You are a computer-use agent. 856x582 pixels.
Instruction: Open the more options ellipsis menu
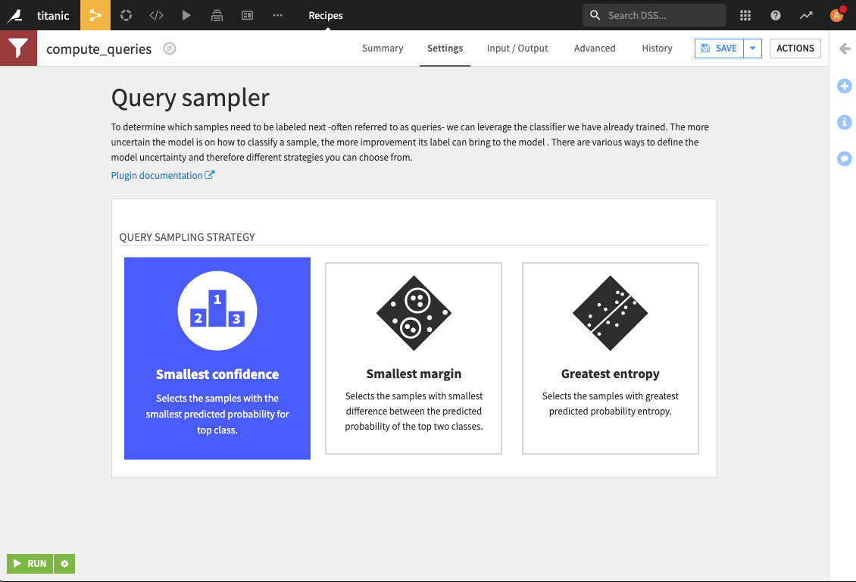[277, 15]
